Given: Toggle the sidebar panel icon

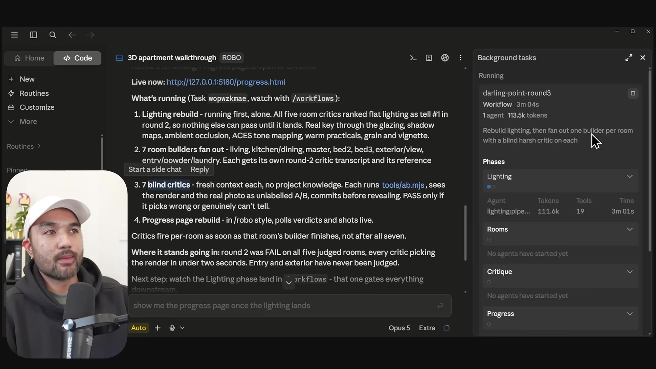Looking at the screenshot, I should pos(33,35).
